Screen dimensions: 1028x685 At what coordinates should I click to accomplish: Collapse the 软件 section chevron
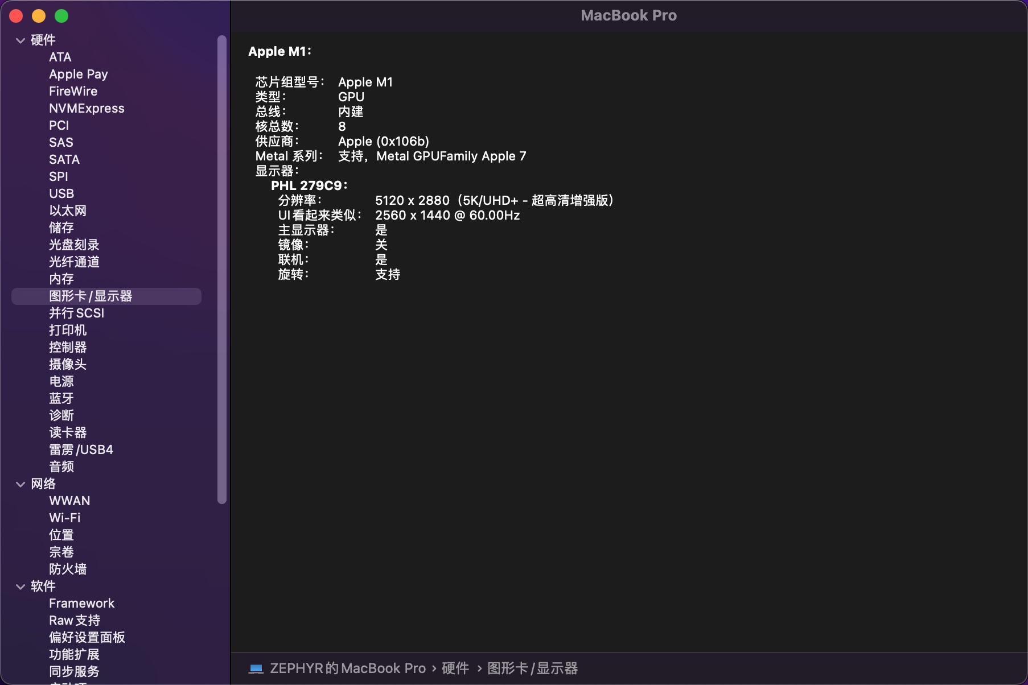pos(20,587)
